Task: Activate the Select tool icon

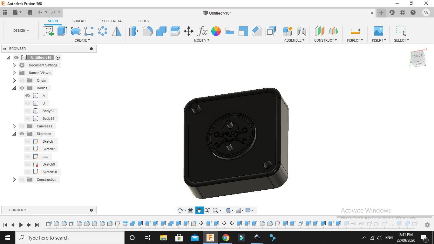Action: [x=401, y=31]
